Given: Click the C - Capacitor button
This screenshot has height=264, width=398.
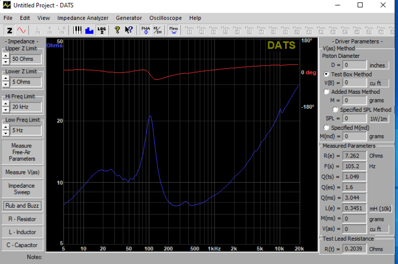Looking at the screenshot, I should pos(22,245).
